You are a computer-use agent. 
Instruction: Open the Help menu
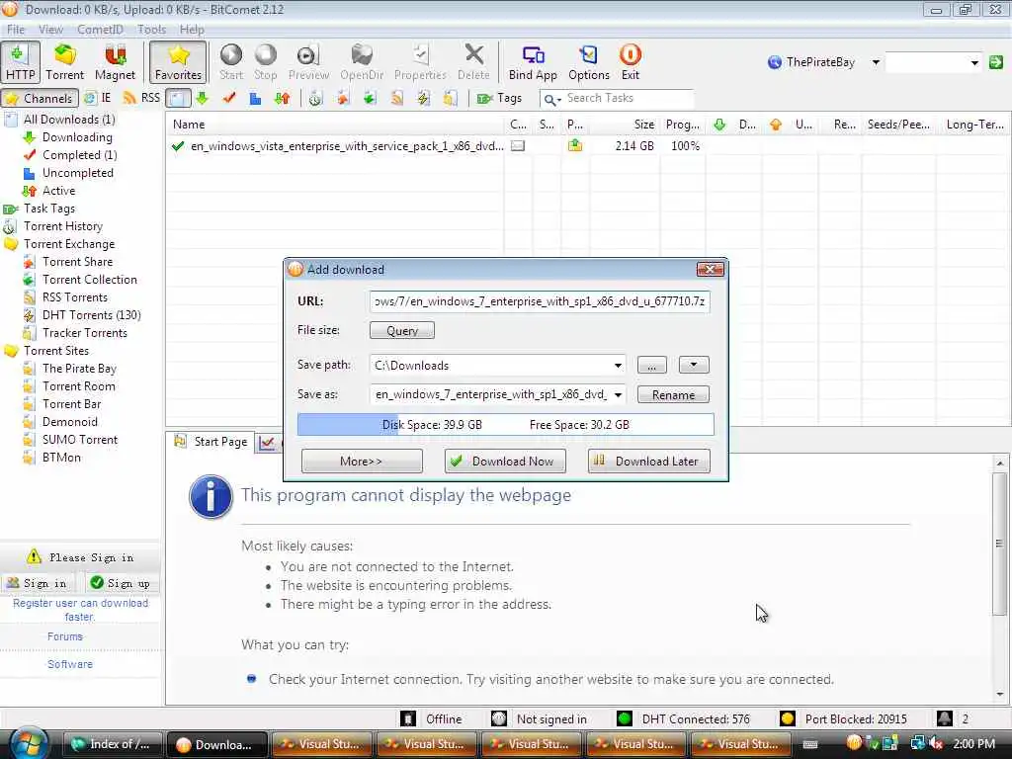click(x=192, y=29)
